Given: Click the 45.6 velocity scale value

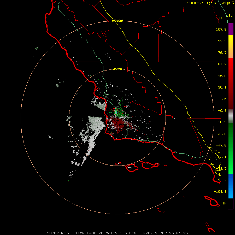Looking at the screenshot, I should 222,76.
